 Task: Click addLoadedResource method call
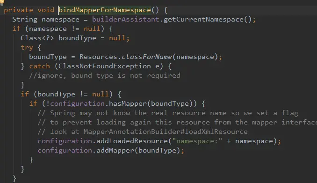[132, 141]
